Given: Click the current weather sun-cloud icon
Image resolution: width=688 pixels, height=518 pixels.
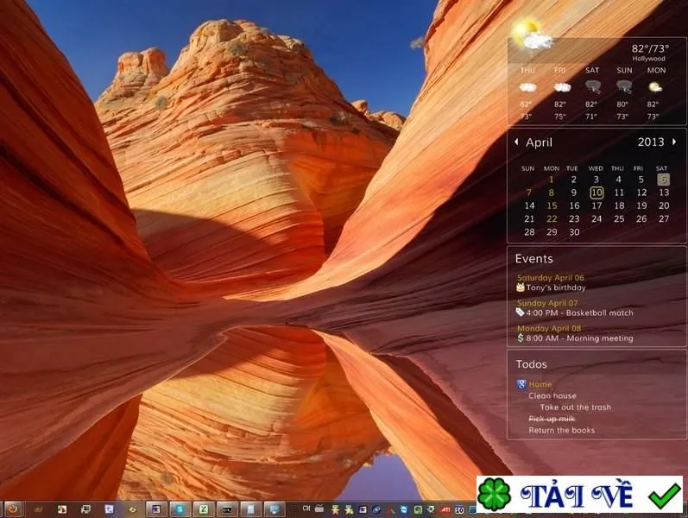Looking at the screenshot, I should coord(531,34).
